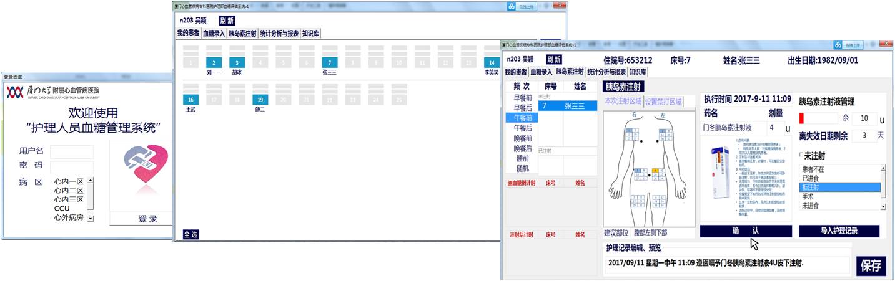
Task: Click the 保存 save button
Action: pos(871,265)
